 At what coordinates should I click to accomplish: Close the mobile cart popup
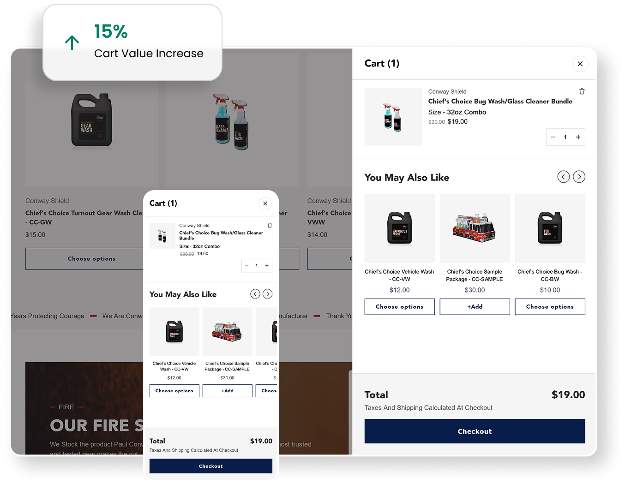(265, 203)
